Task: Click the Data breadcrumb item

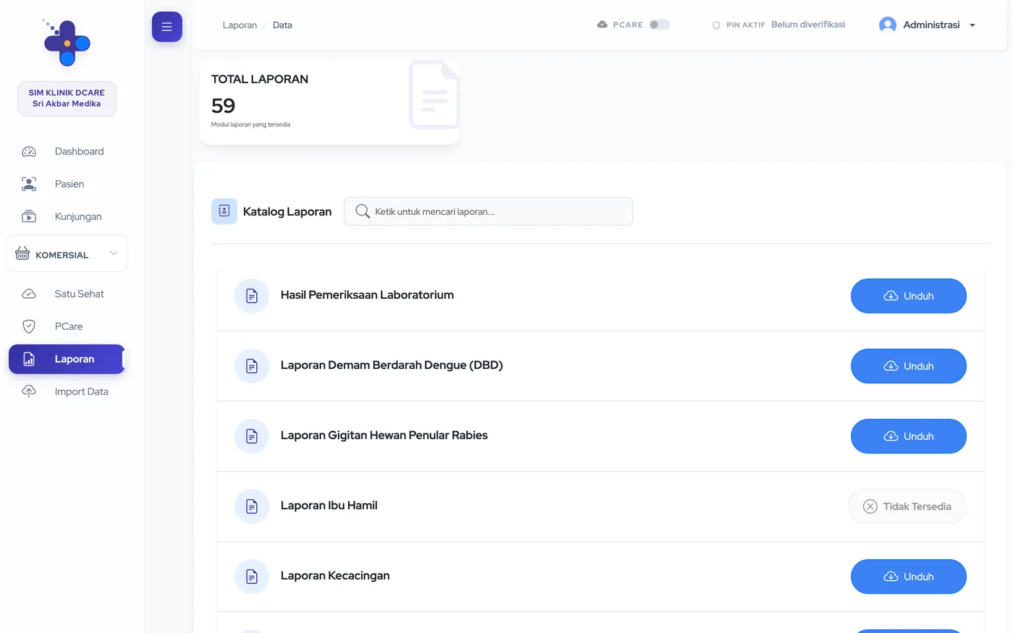Action: pyautogui.click(x=282, y=25)
